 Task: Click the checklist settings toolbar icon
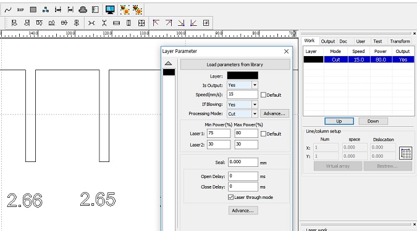(95, 10)
